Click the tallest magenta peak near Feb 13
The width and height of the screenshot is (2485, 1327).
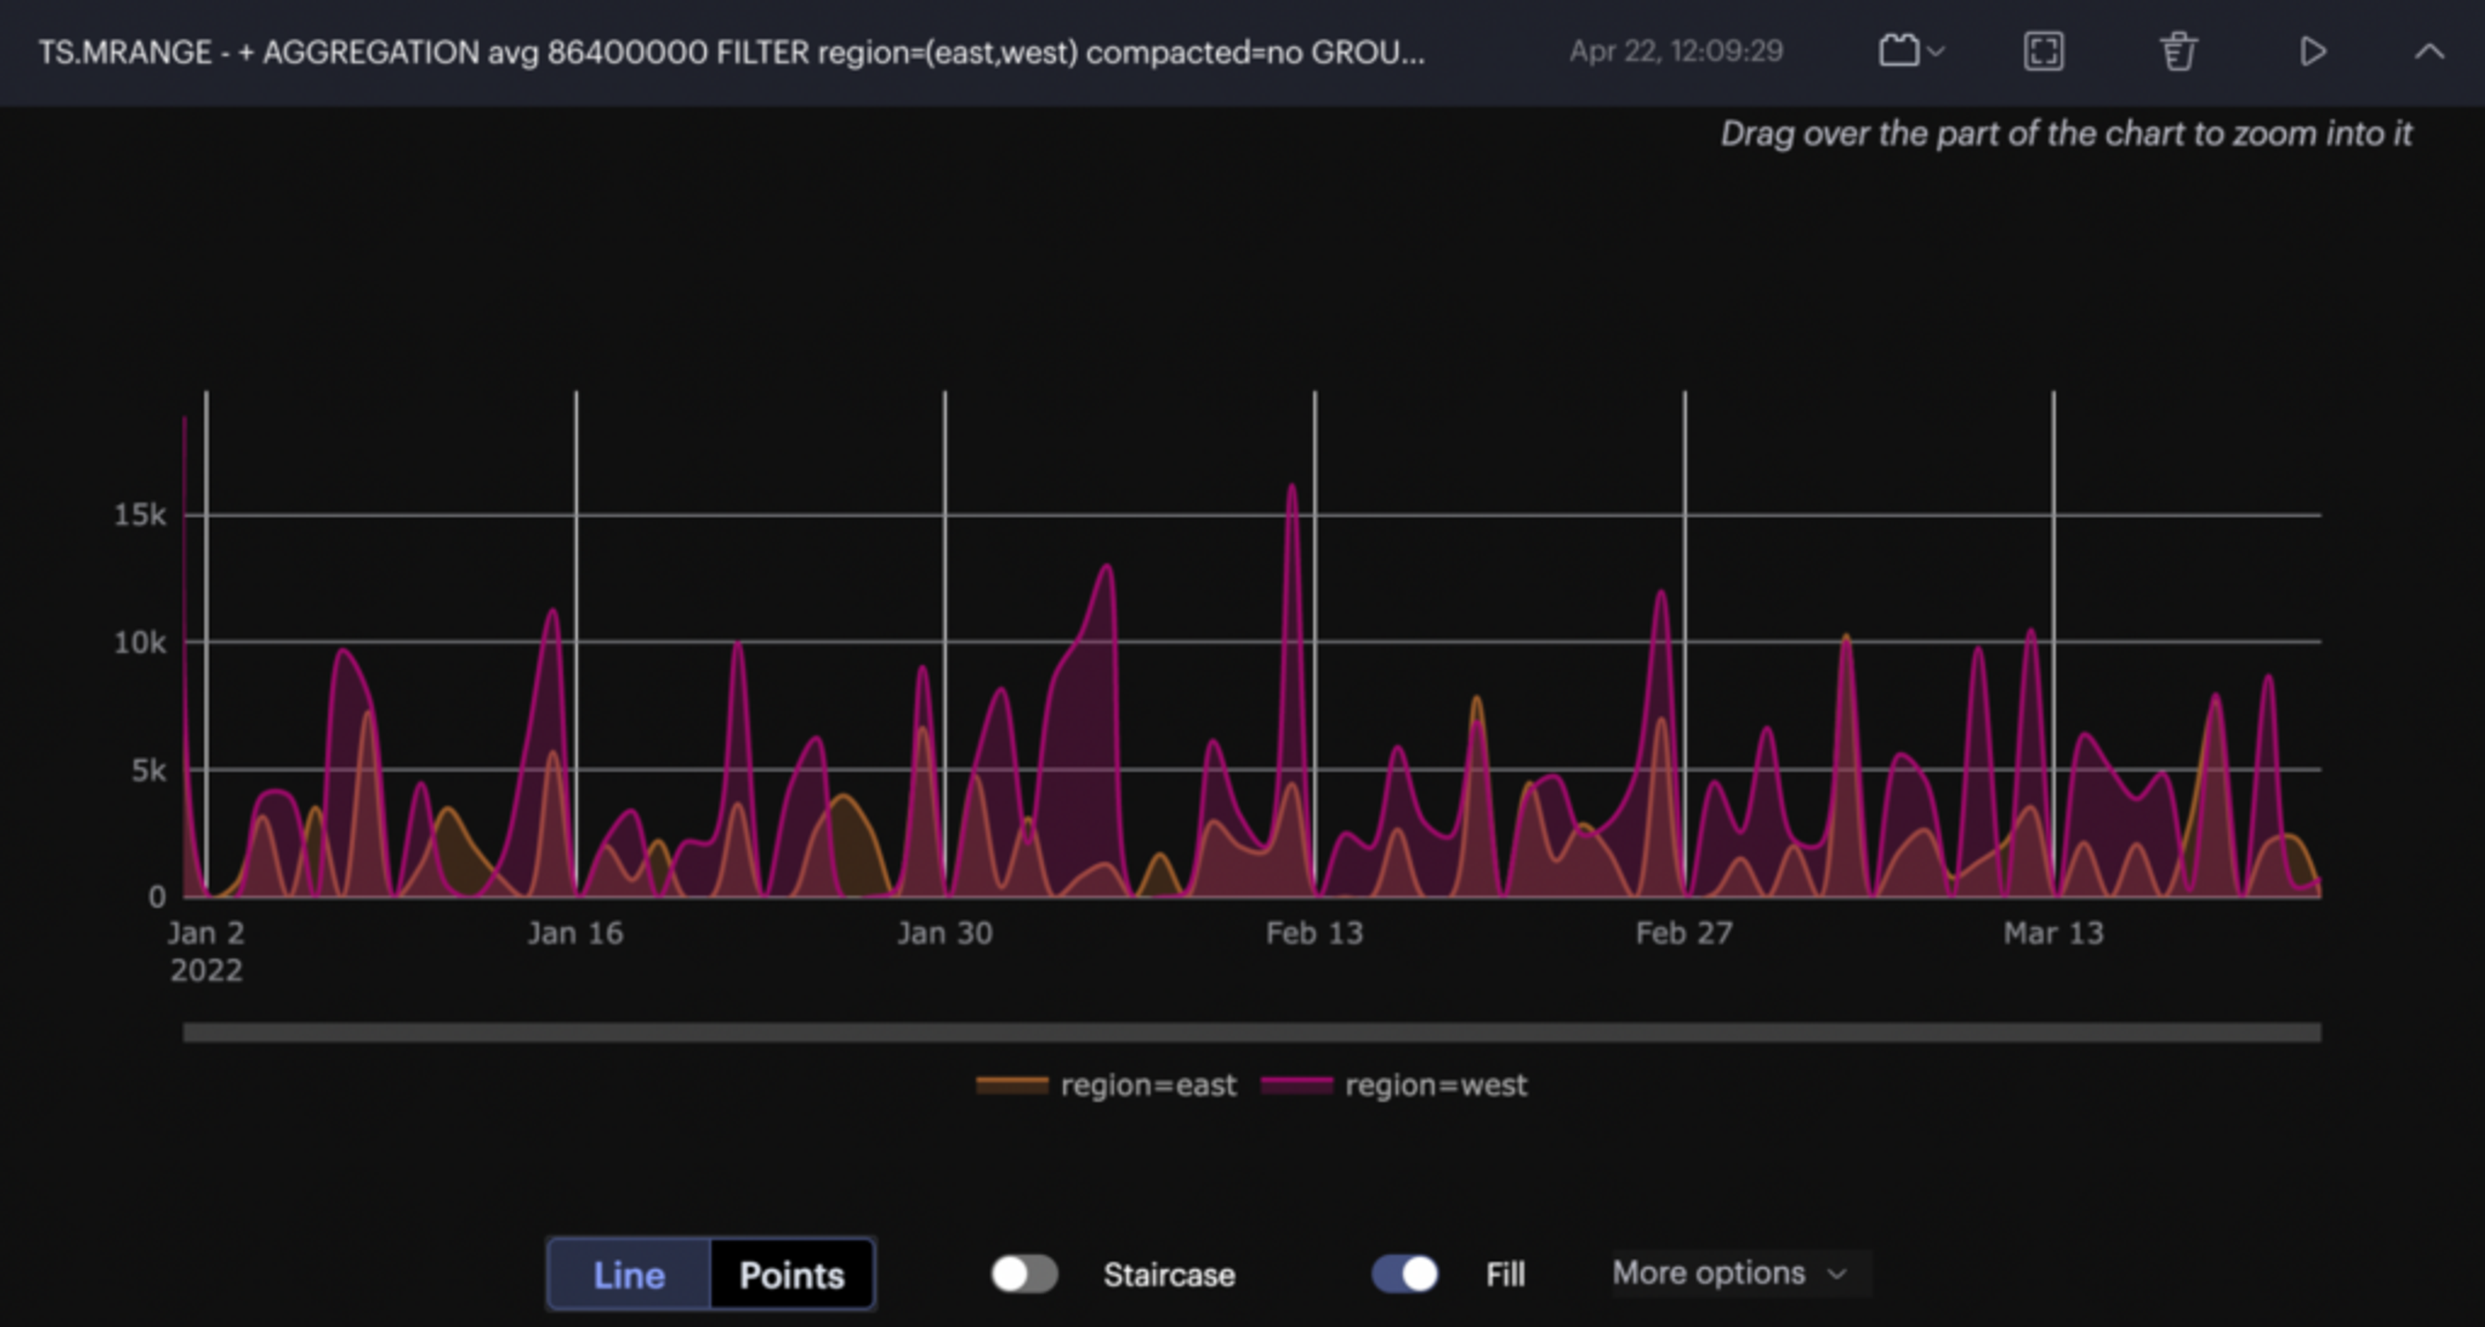(1292, 488)
